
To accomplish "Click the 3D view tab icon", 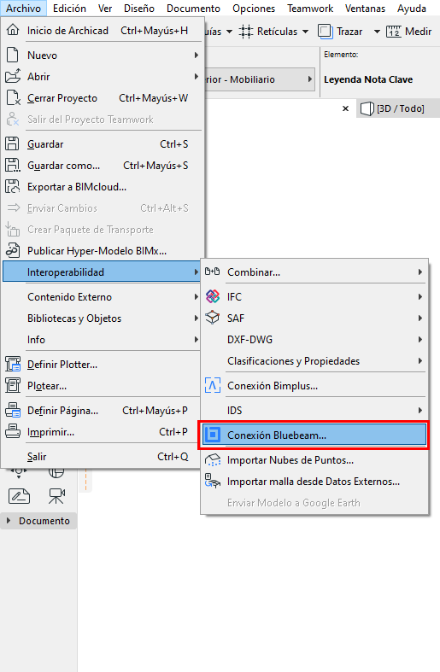I will point(367,108).
